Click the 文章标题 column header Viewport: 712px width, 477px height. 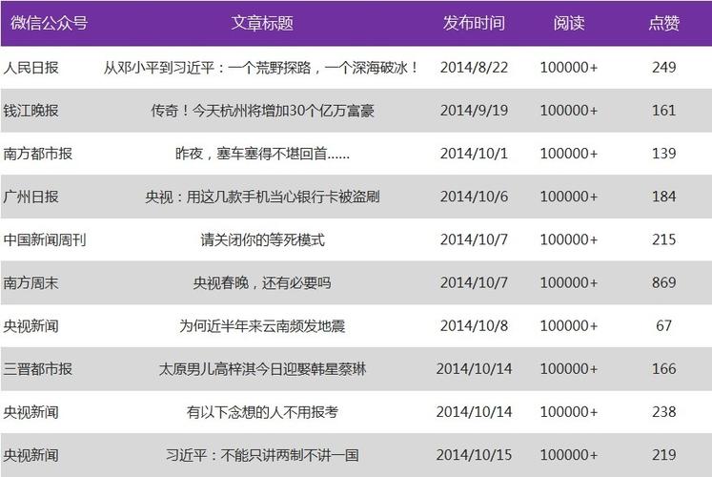tap(262, 23)
